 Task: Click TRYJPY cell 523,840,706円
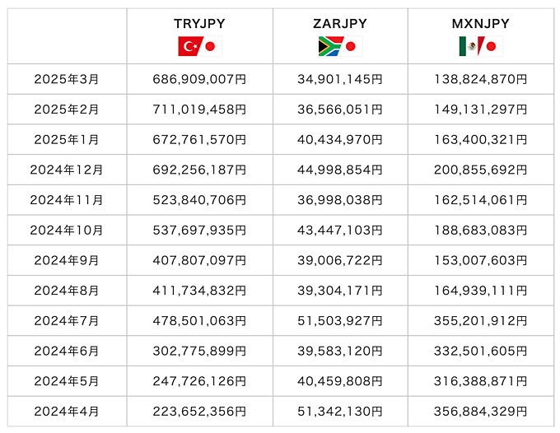[x=199, y=200]
